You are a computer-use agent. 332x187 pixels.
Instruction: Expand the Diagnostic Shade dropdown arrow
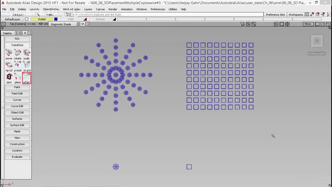[x=82, y=24]
